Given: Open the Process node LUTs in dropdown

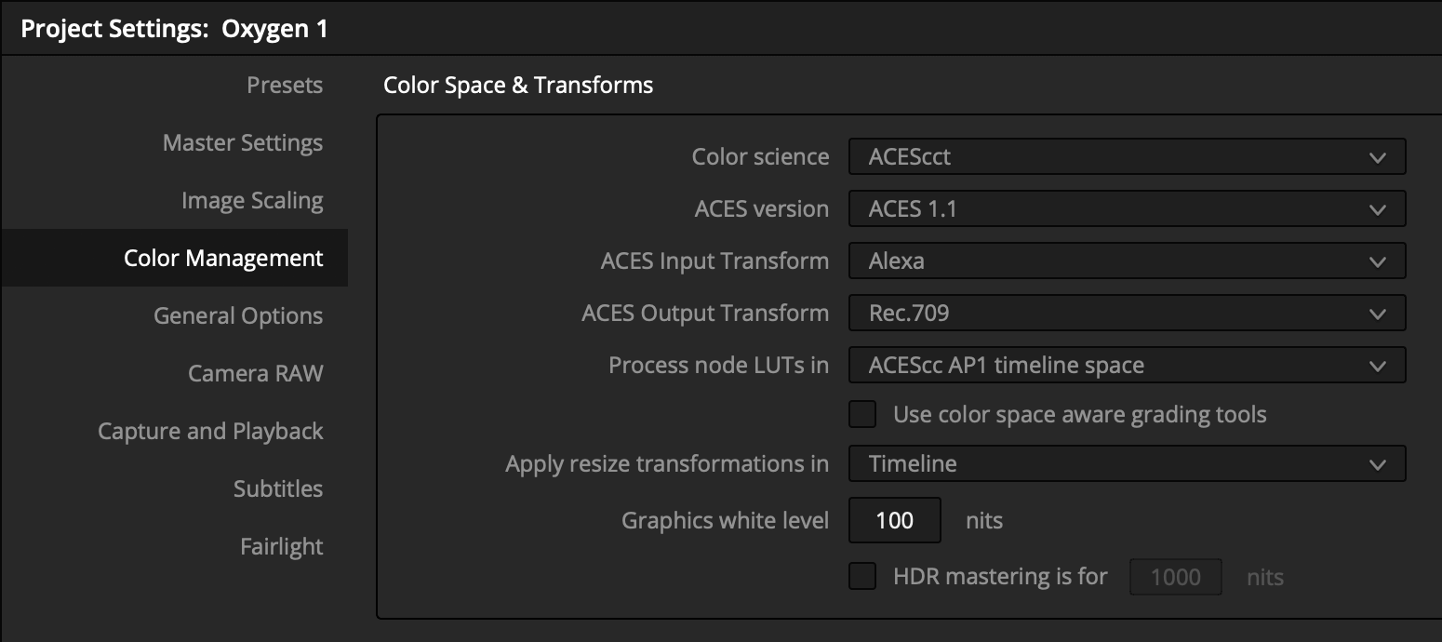Looking at the screenshot, I should coord(1126,365).
